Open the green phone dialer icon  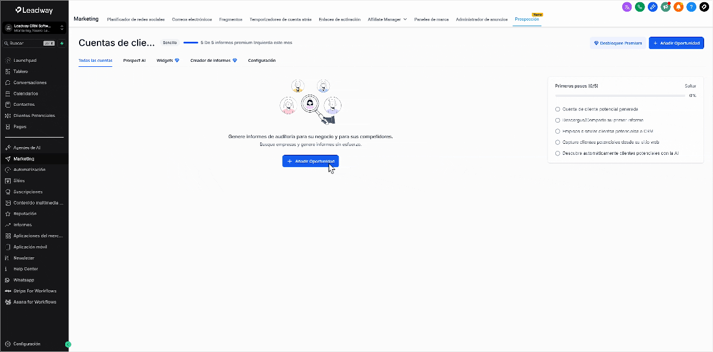coord(639,7)
